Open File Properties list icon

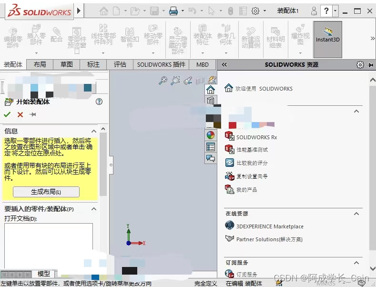pos(243,11)
